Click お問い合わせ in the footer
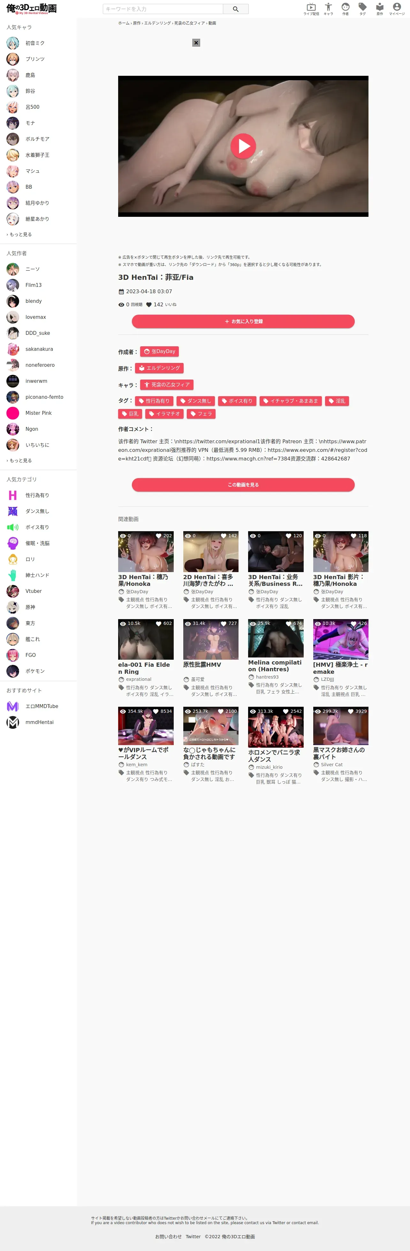The height and width of the screenshot is (1251, 410). click(x=168, y=1236)
